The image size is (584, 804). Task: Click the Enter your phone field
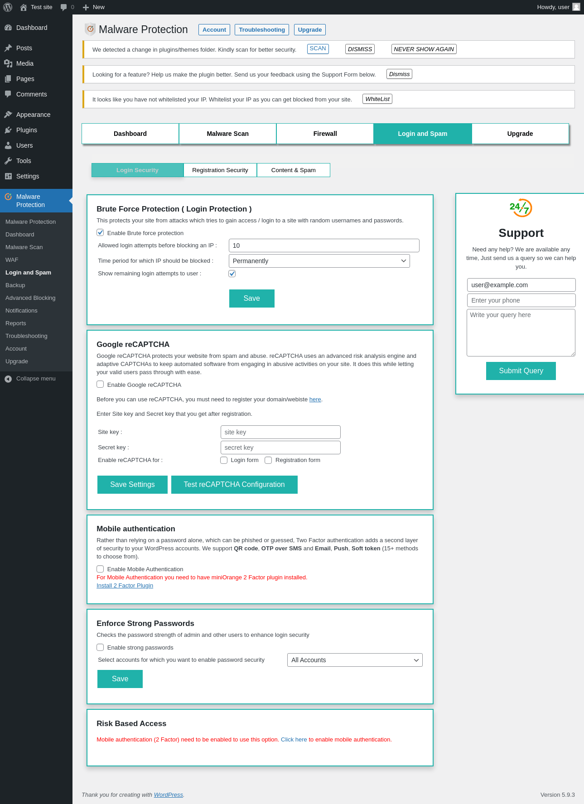(521, 300)
